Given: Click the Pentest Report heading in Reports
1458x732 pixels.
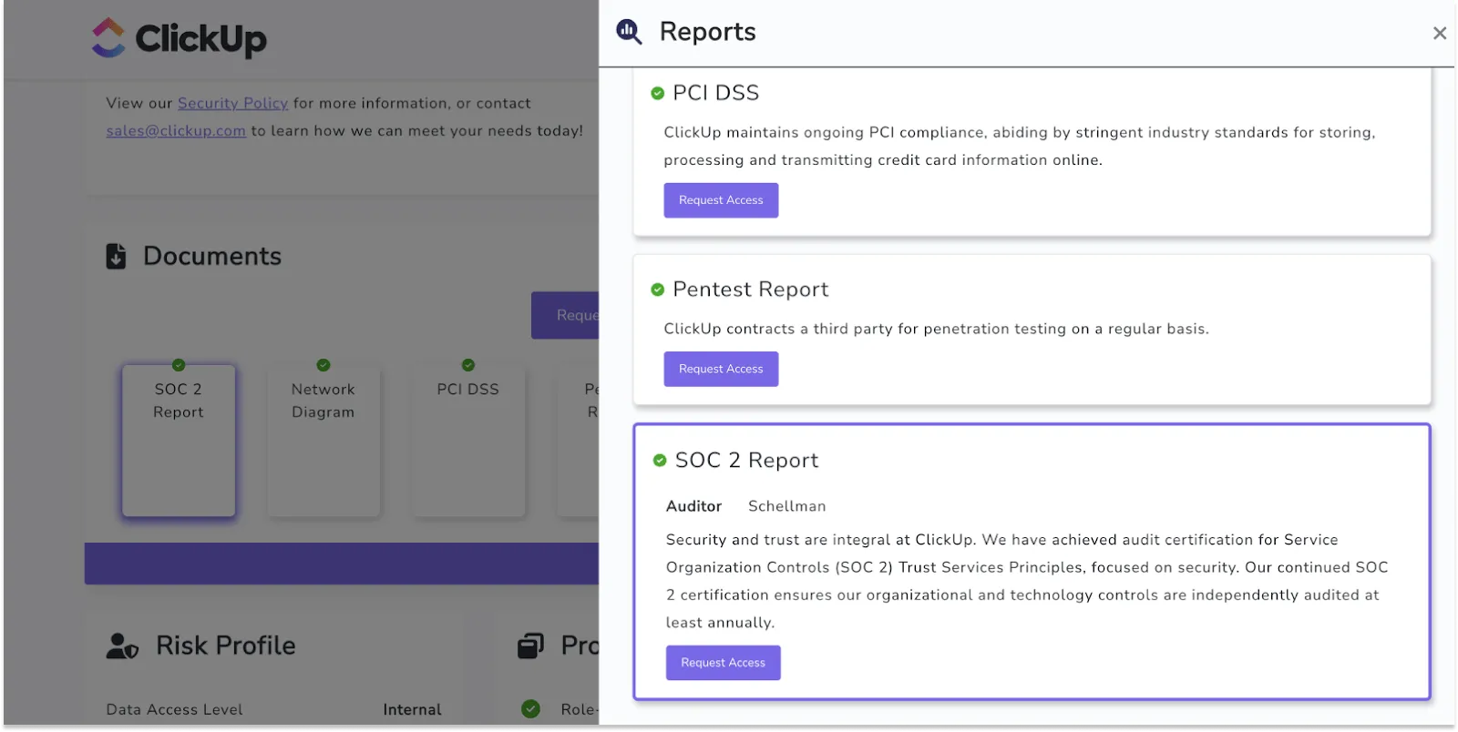Looking at the screenshot, I should (x=751, y=290).
